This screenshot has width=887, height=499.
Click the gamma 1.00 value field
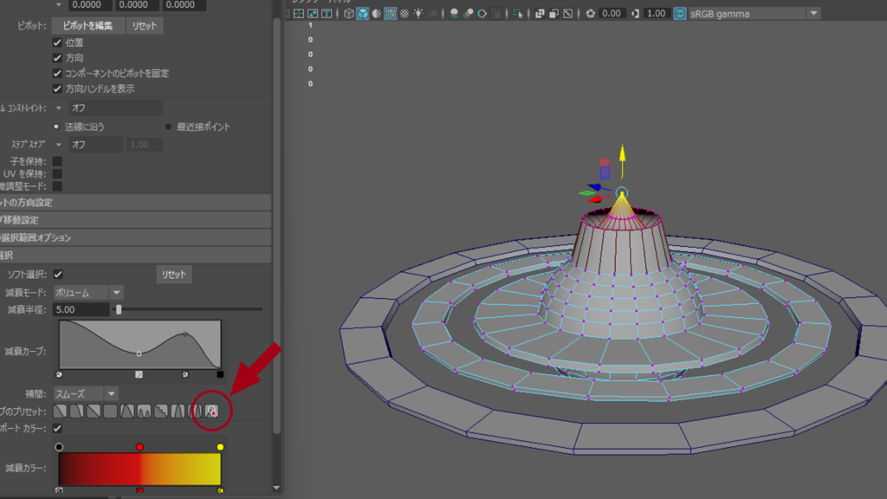tap(656, 14)
